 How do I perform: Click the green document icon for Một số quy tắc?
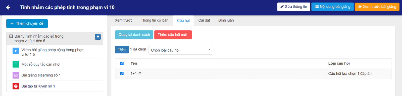click(16, 64)
